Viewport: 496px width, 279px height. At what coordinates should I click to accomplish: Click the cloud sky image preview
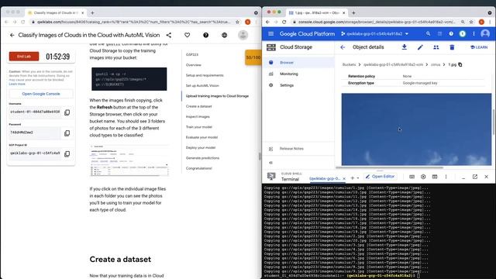(416, 129)
